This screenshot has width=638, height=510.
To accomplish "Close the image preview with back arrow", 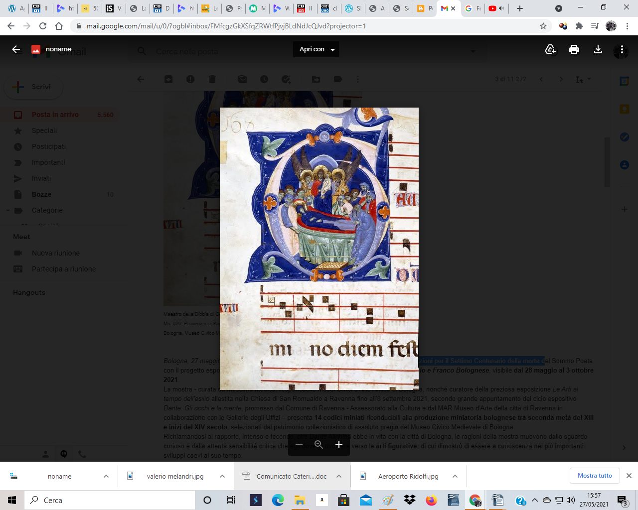I will [x=16, y=49].
